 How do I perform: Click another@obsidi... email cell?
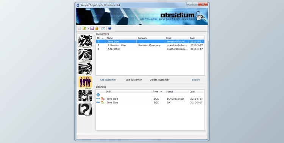[177, 49]
